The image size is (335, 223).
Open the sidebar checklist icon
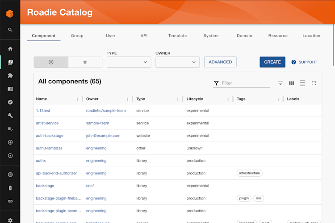pos(10,129)
